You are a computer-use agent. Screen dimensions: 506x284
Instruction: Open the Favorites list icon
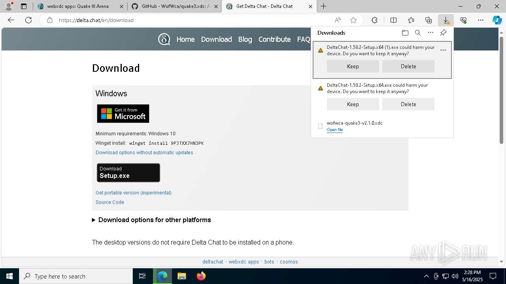[411, 20]
